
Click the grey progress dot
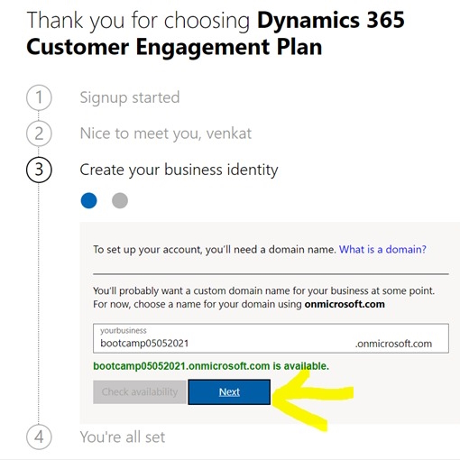[120, 200]
